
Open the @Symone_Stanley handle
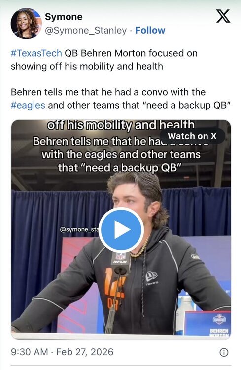[86, 31]
